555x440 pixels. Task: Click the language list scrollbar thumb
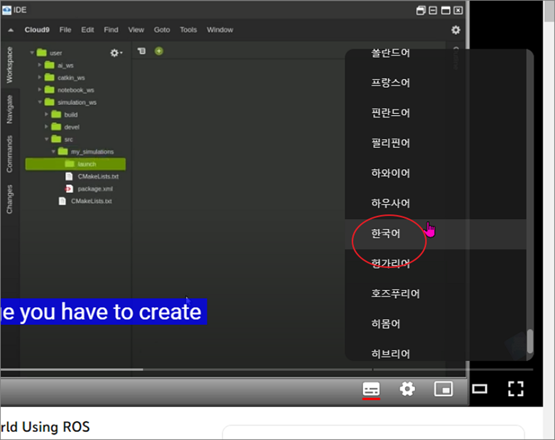click(x=530, y=341)
